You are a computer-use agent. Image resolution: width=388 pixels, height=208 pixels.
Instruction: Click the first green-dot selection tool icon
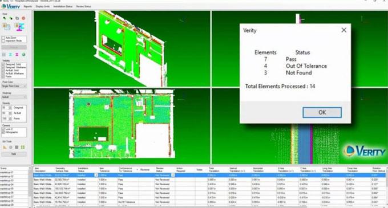click(x=5, y=18)
